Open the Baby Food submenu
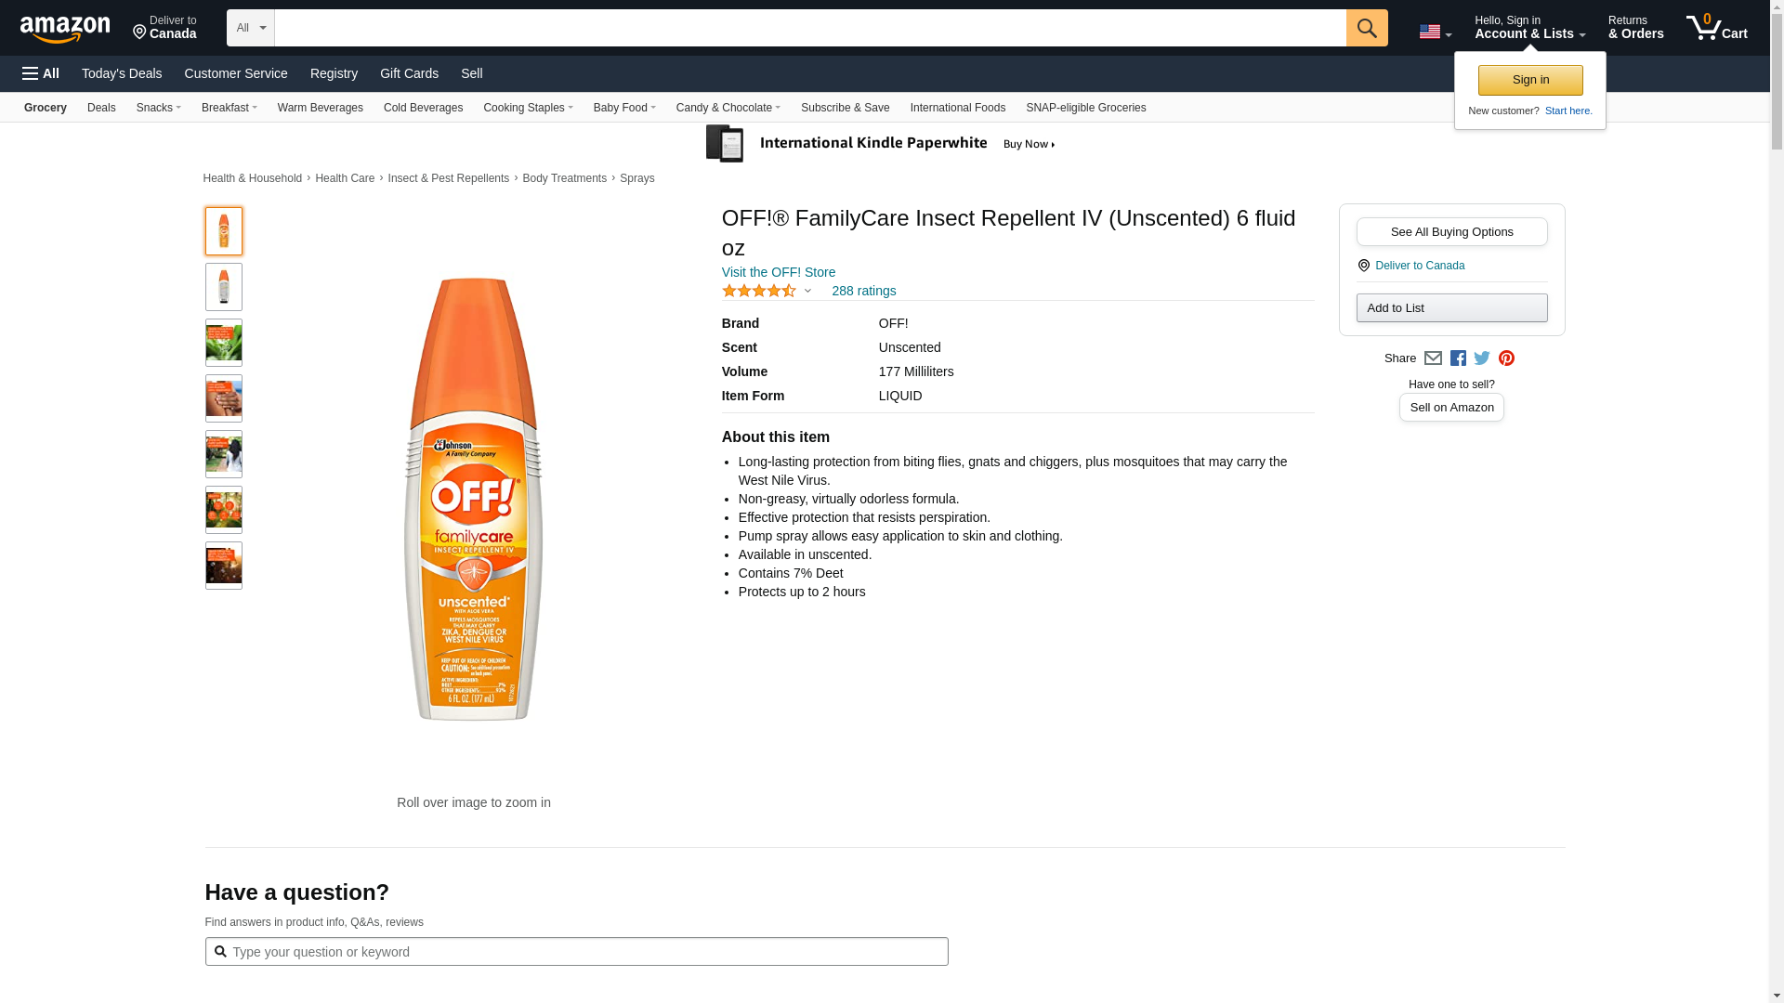1784x1003 pixels. (624, 108)
